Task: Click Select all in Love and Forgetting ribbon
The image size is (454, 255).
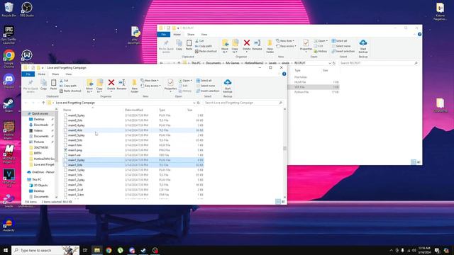Action: 204,80
